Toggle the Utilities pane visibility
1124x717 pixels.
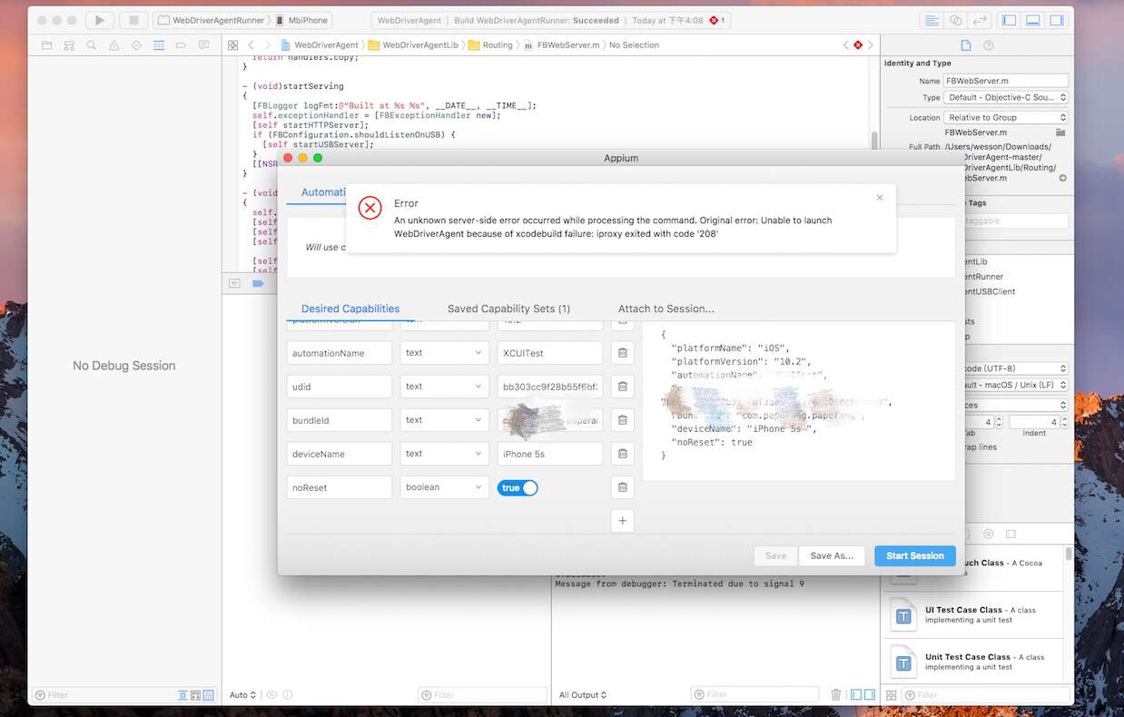click(1057, 20)
